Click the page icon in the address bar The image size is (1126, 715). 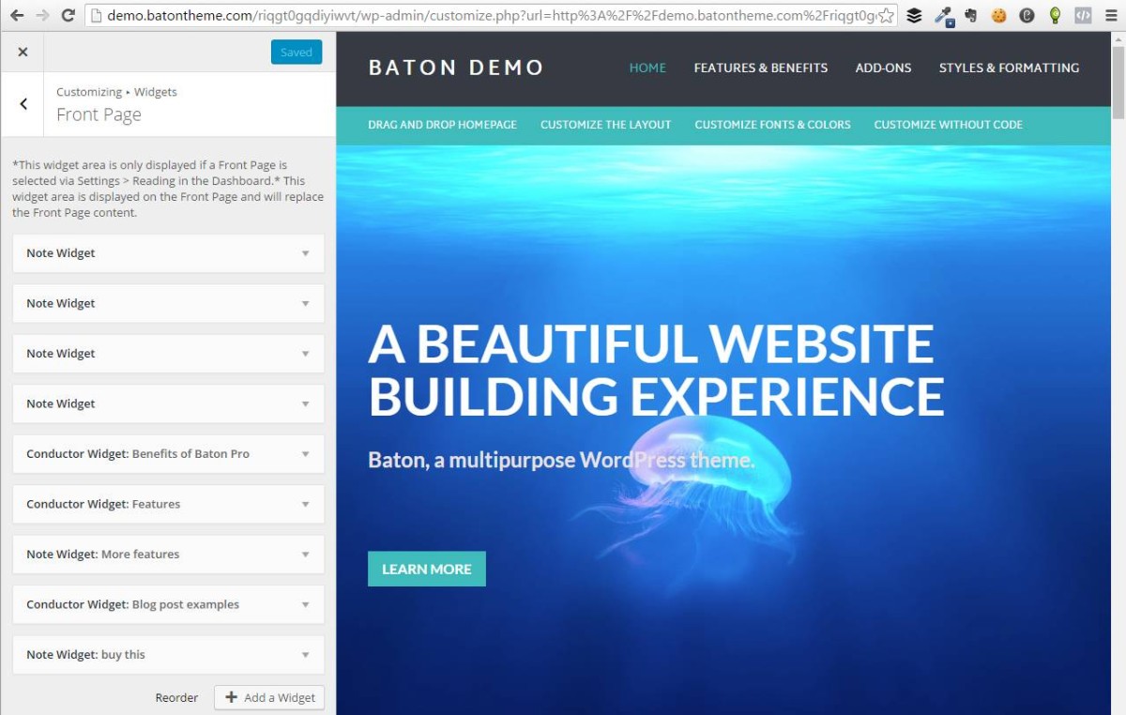[x=94, y=15]
